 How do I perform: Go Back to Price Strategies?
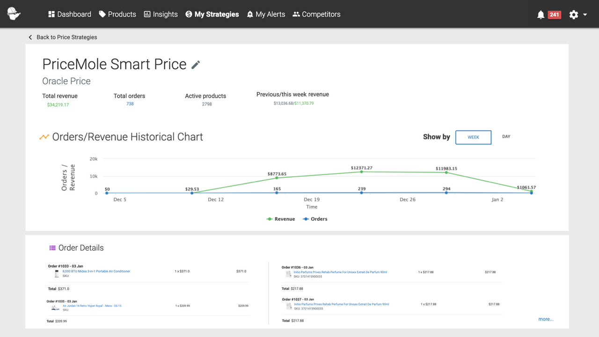(63, 37)
